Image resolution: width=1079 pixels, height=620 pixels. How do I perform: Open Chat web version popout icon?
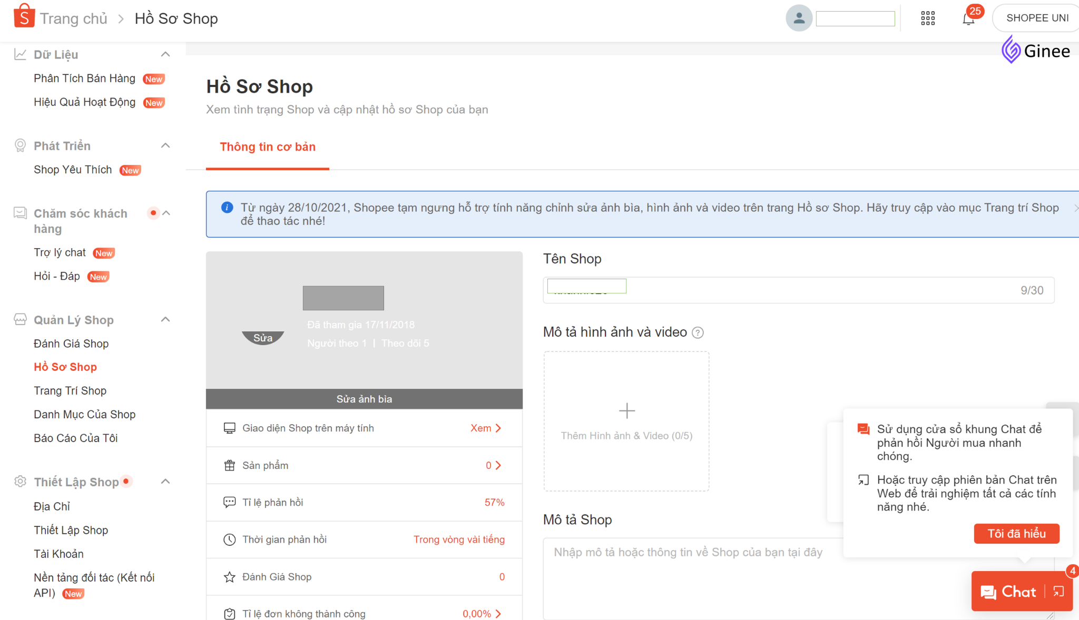pos(1058,592)
